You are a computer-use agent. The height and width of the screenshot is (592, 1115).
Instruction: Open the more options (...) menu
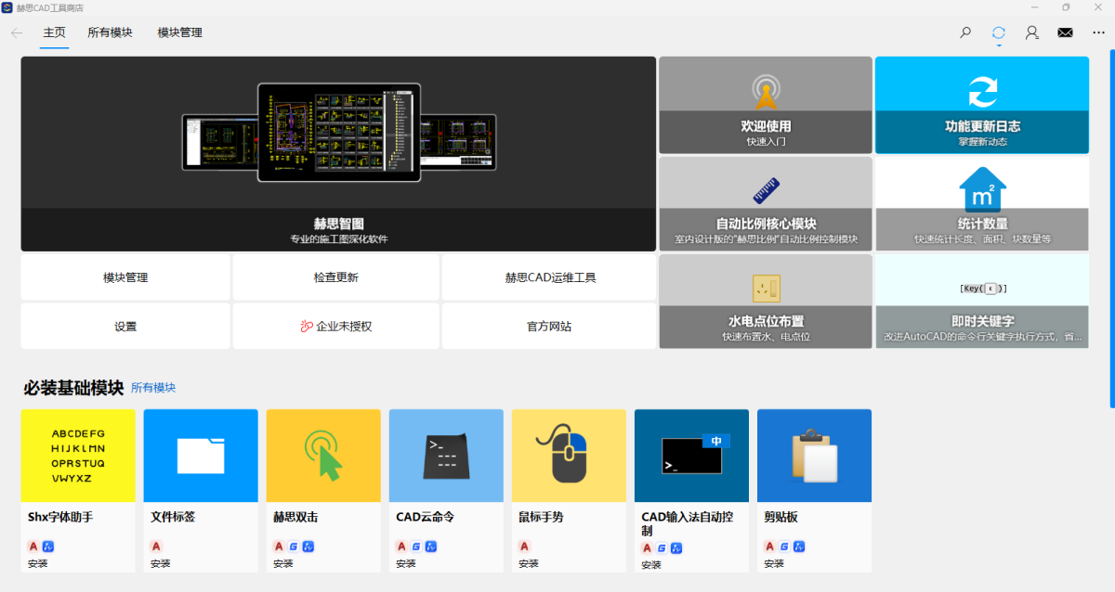[1098, 32]
